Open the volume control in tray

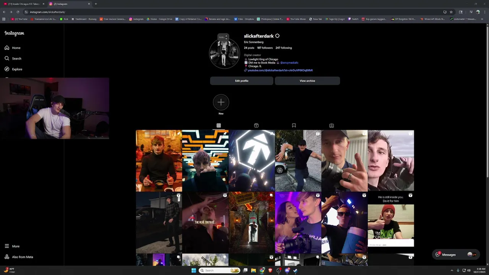(469, 270)
